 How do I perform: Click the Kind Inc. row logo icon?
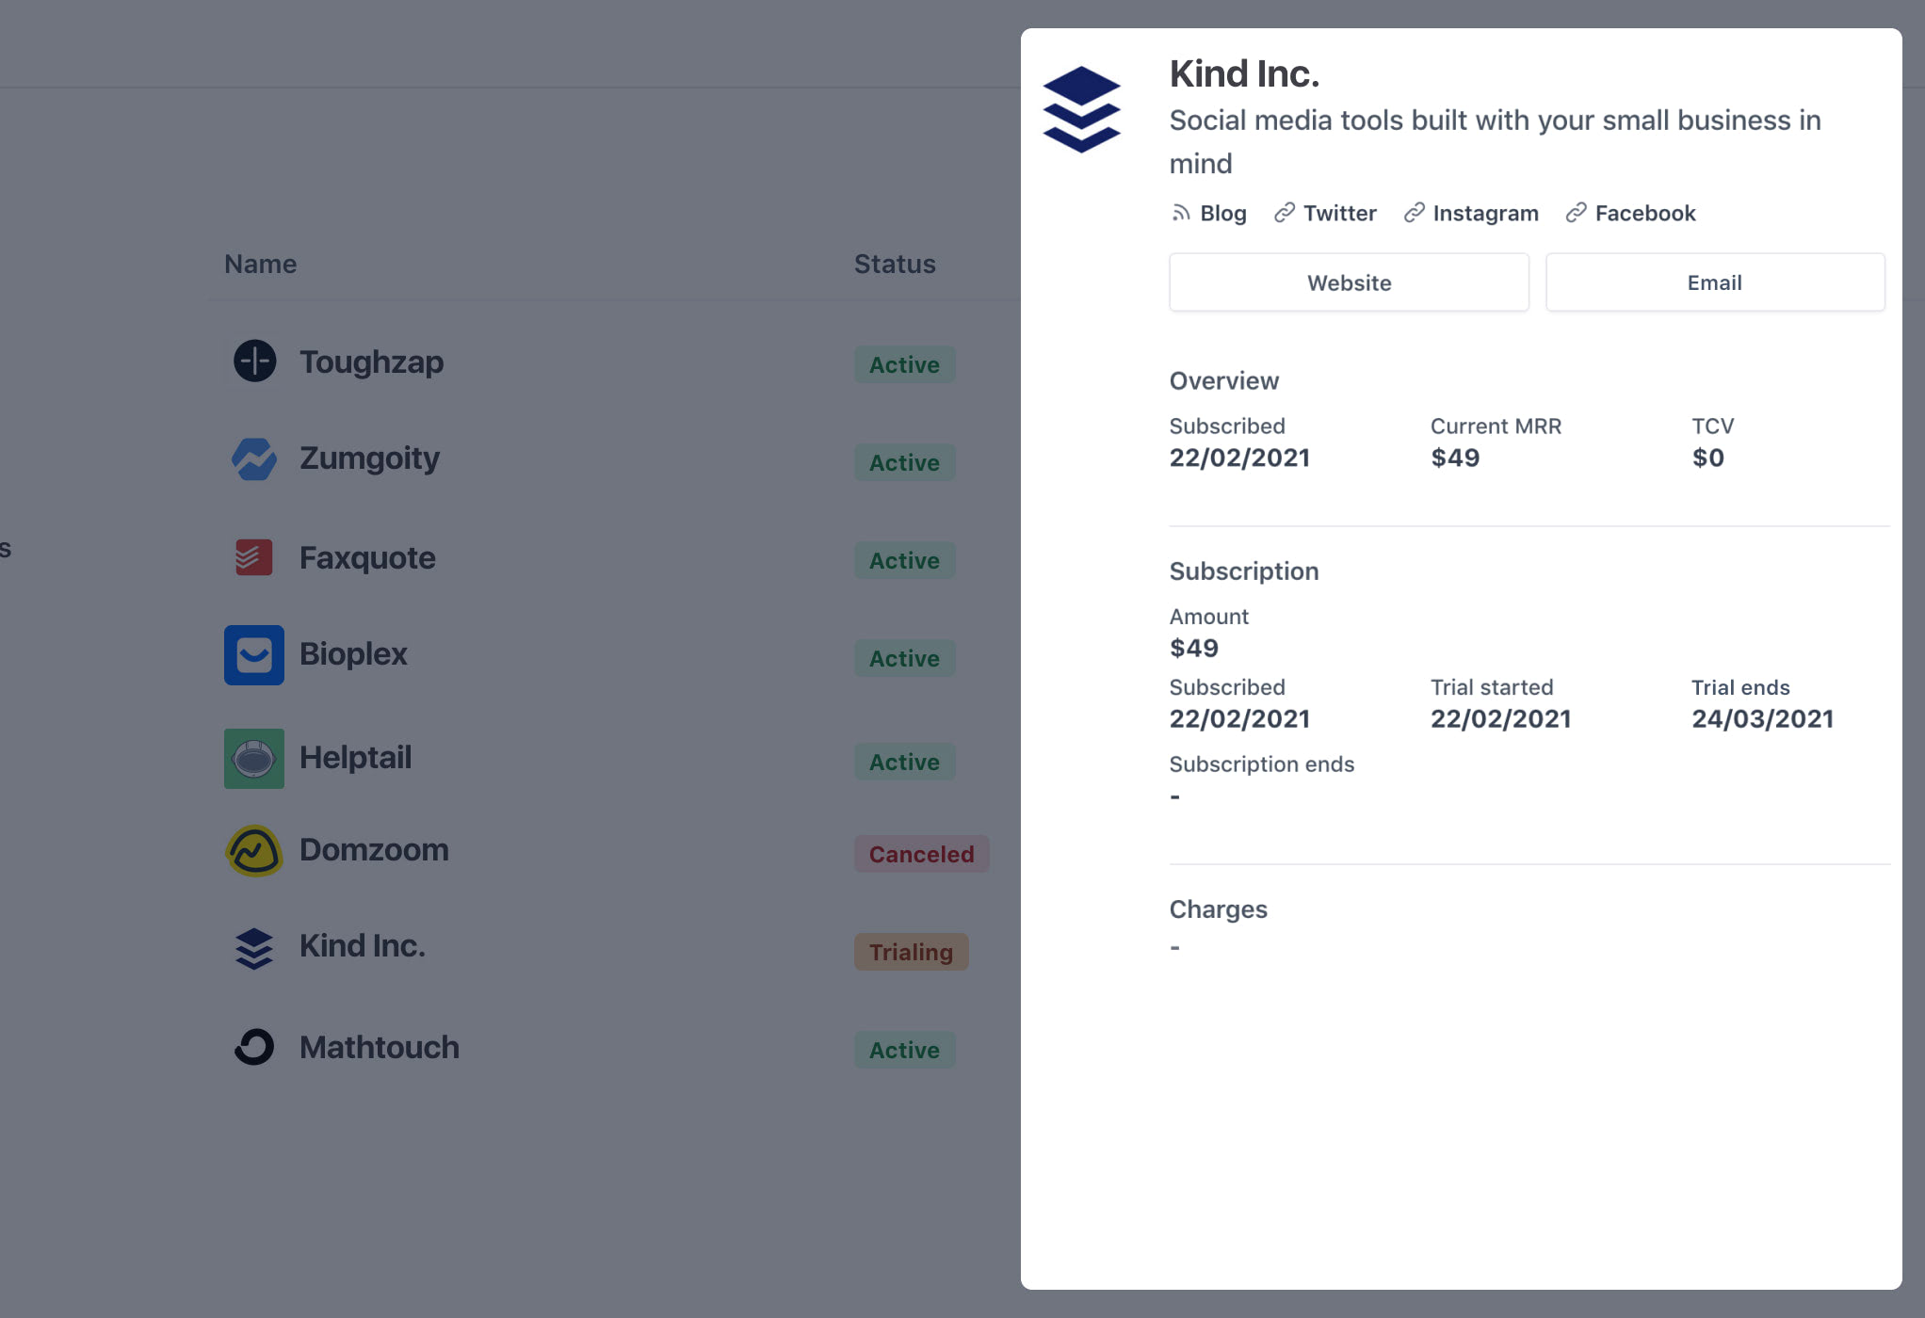254,949
